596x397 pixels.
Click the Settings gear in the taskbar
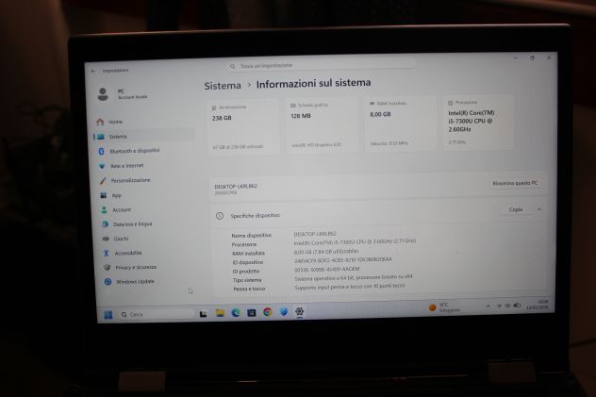coord(300,311)
